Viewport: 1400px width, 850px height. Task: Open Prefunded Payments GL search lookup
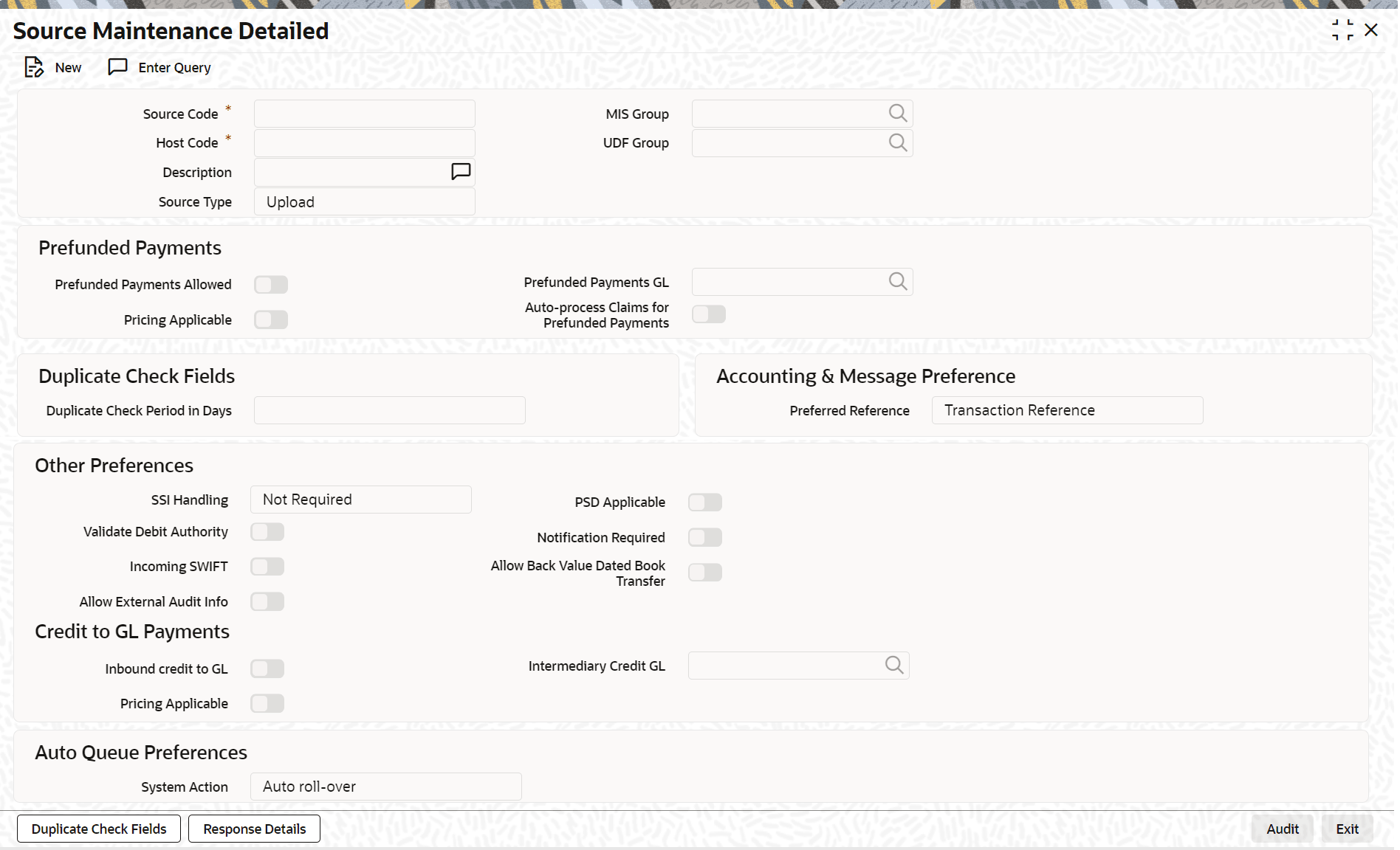[897, 282]
